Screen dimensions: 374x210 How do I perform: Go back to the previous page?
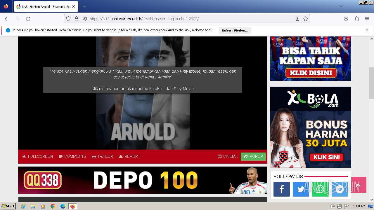[7, 19]
